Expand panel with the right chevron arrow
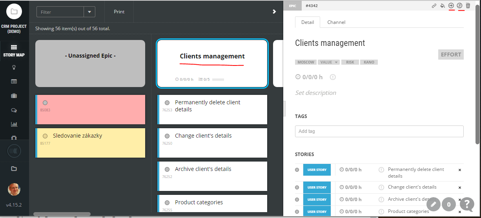The image size is (481, 218). point(275,12)
